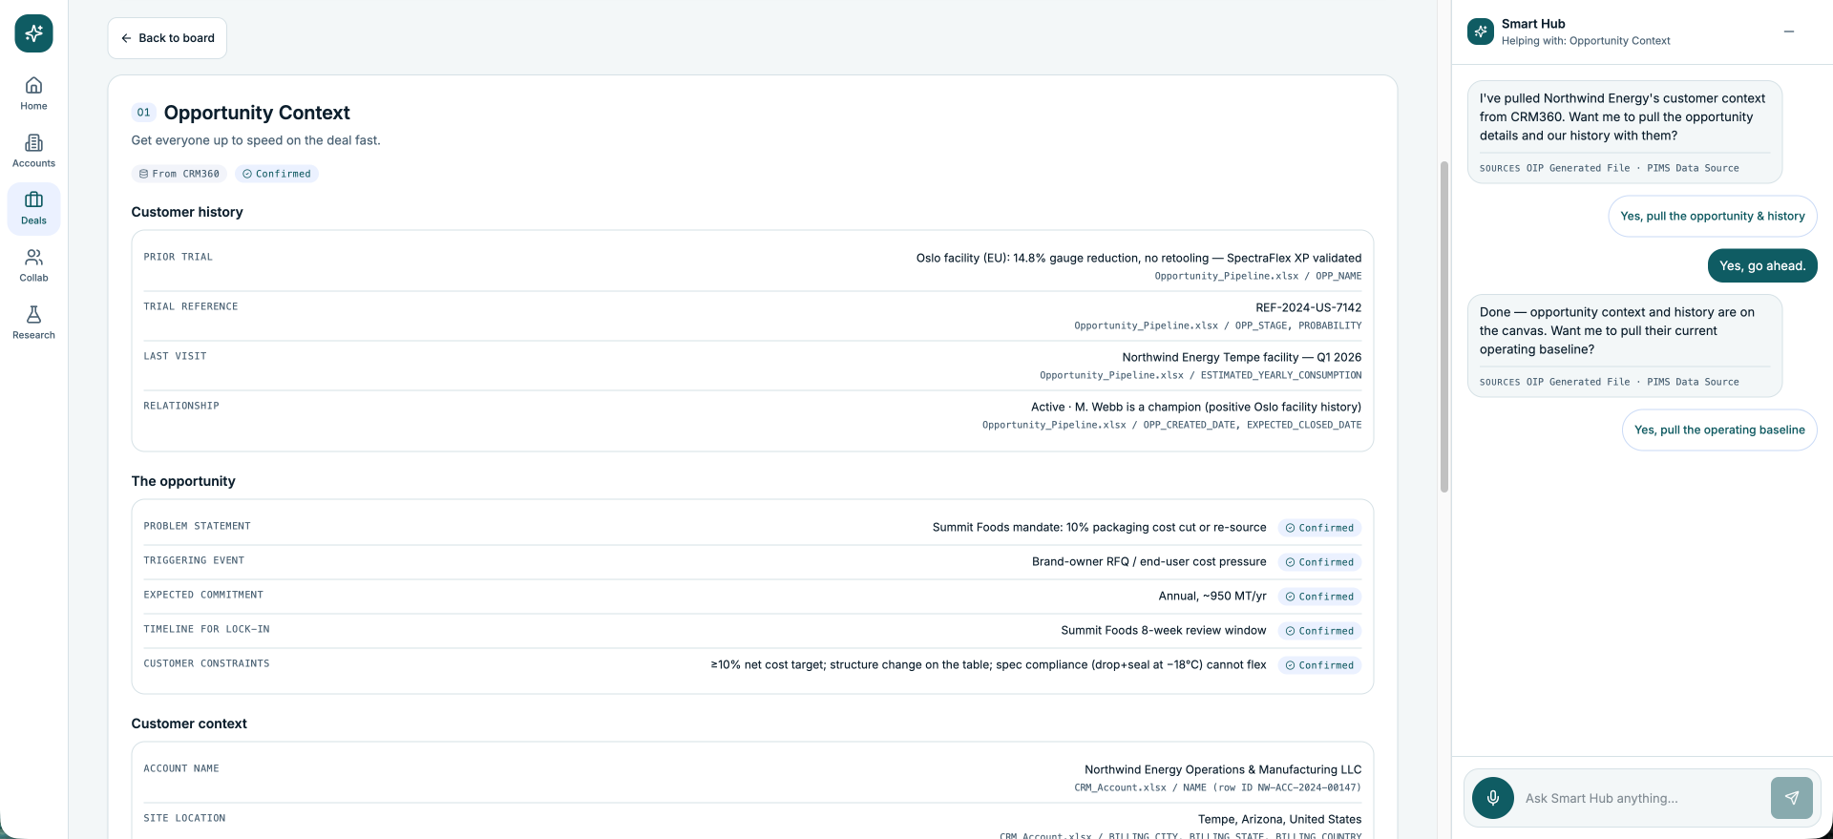
Task: Click the main page vertical scrollbar
Action: point(1444,326)
